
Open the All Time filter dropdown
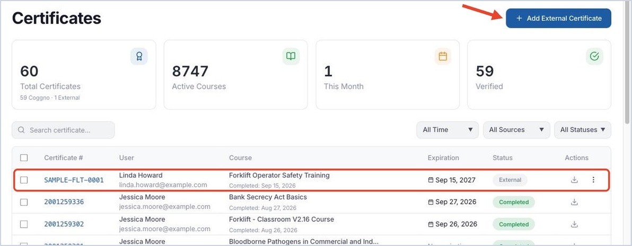tap(447, 130)
